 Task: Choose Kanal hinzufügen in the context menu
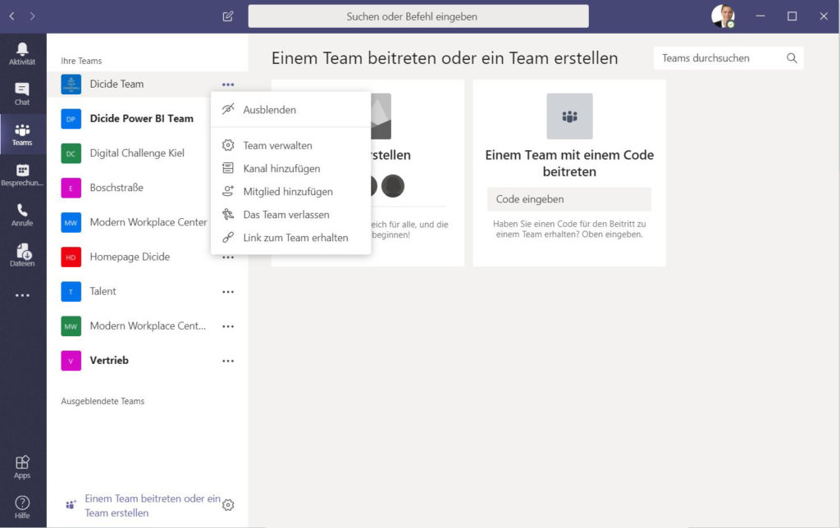coord(291,169)
